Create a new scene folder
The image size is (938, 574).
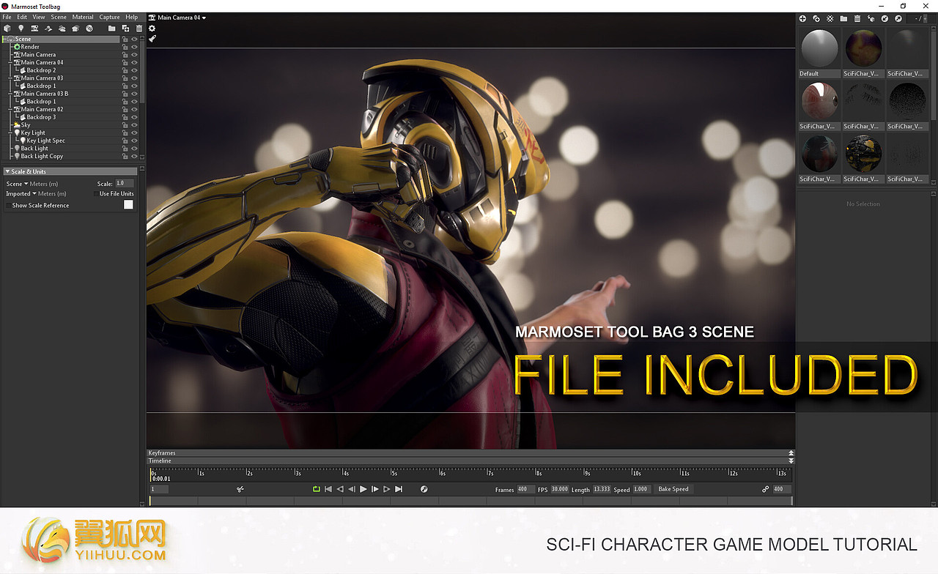[x=111, y=29]
